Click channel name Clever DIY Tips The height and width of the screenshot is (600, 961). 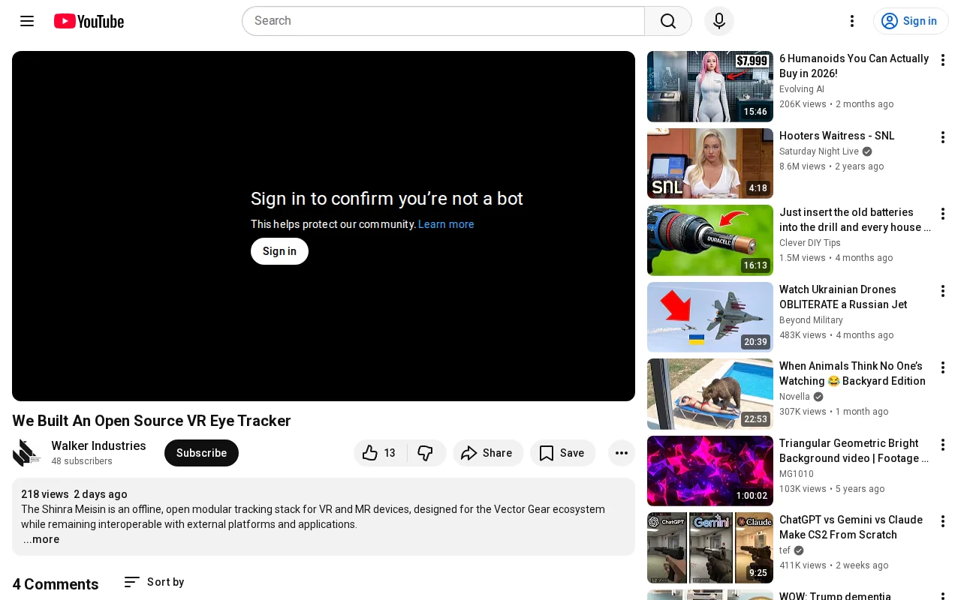point(810,243)
